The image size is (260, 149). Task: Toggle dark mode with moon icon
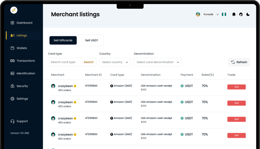[x=248, y=14]
